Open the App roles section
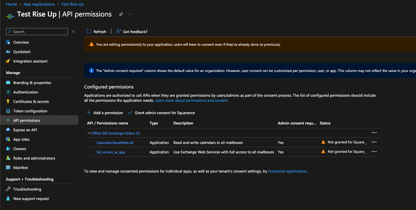 pyautogui.click(x=21, y=139)
